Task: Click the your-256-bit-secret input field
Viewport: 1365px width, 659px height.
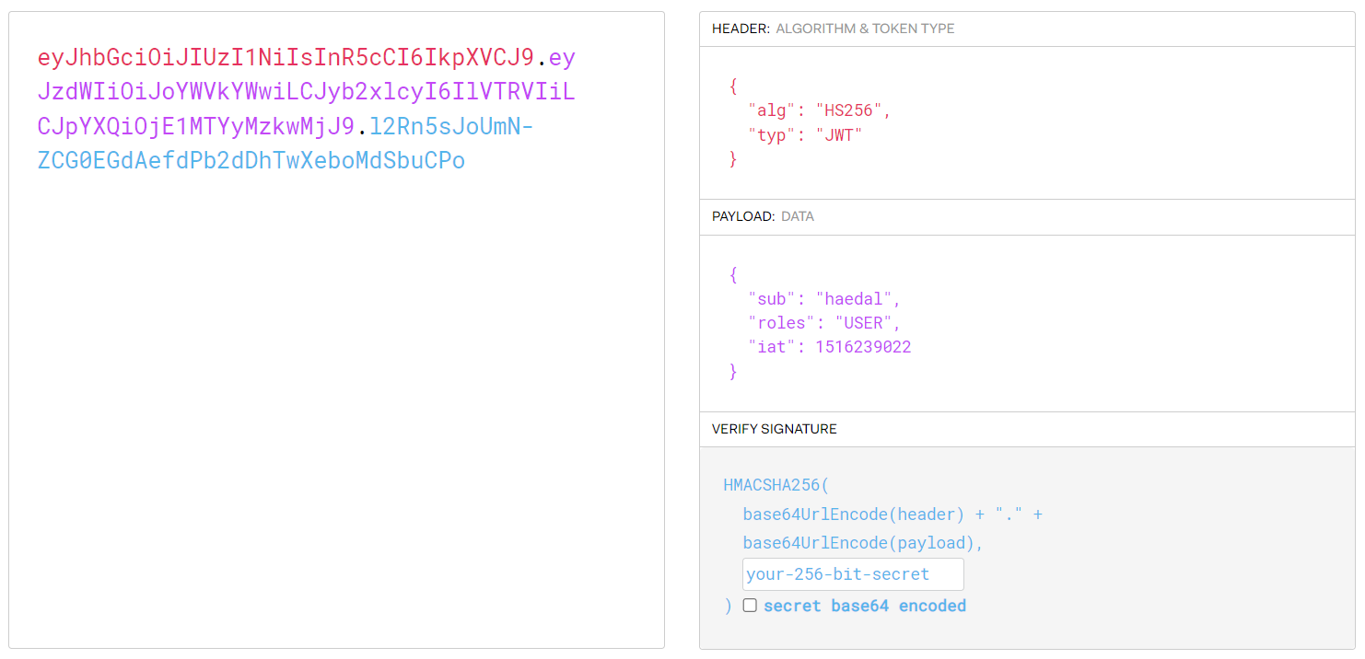Action: (852, 574)
